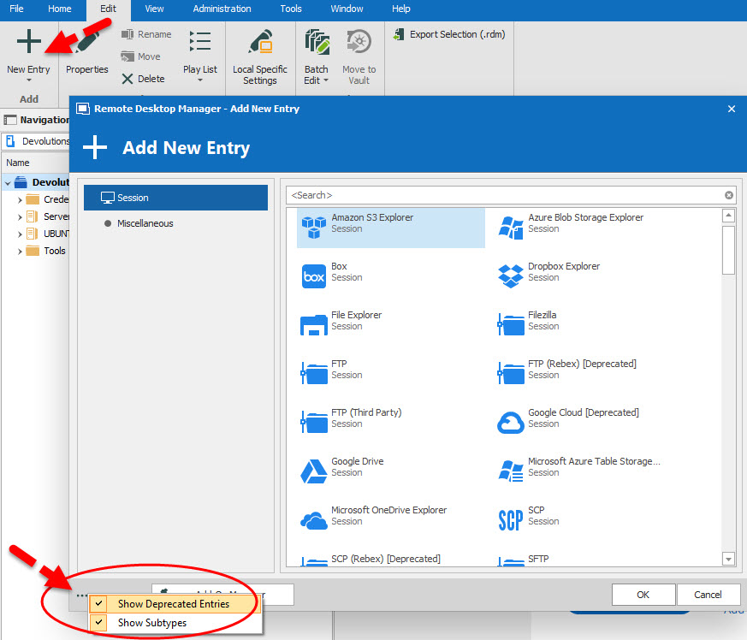Click in the entry Search field
The height and width of the screenshot is (640, 747).
click(x=505, y=195)
